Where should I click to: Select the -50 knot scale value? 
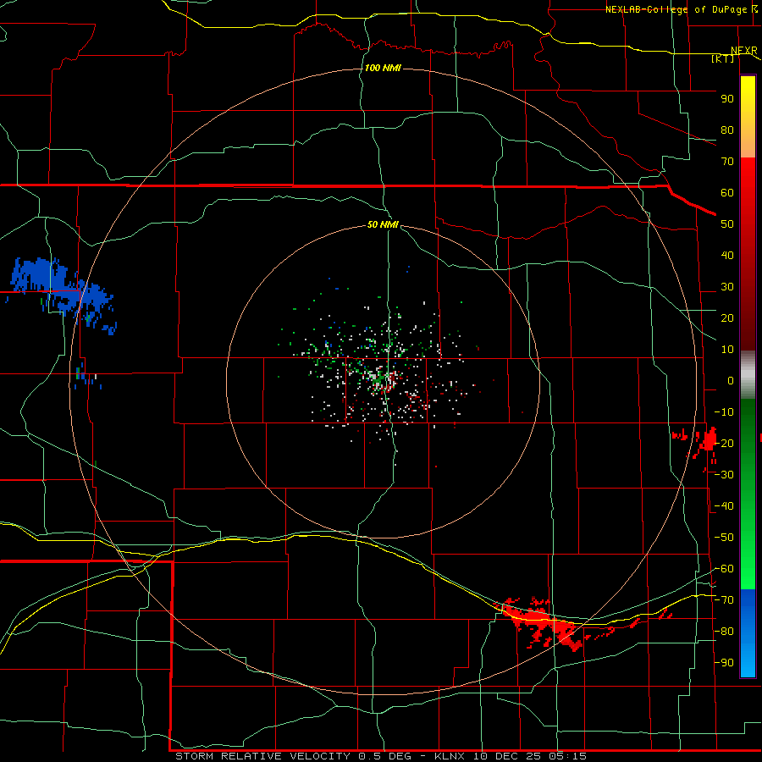pyautogui.click(x=724, y=538)
